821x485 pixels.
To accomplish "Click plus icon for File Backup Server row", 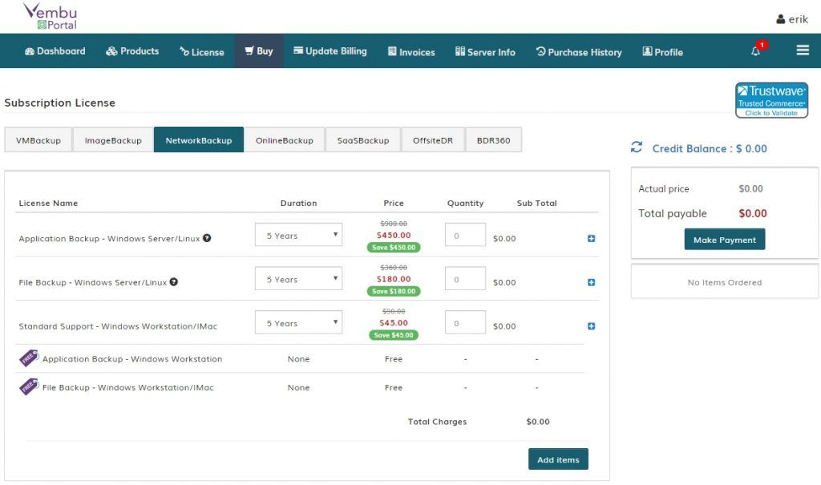I will (x=591, y=282).
